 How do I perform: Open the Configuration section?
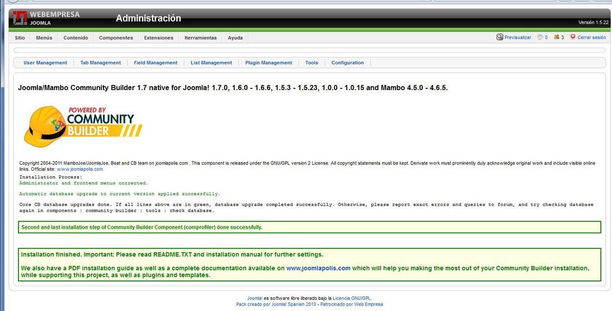tap(347, 63)
